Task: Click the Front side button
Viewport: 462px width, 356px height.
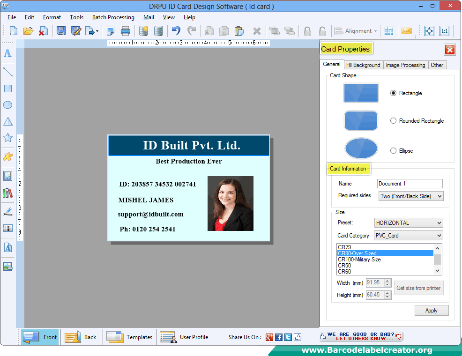Action: tap(40, 337)
